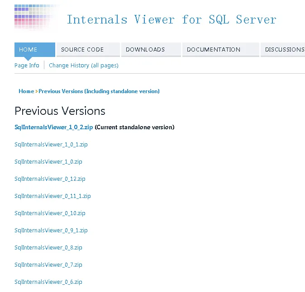Download SqlInternalsViewer_1_0_1.zip
The image size is (305, 292).
point(51,145)
